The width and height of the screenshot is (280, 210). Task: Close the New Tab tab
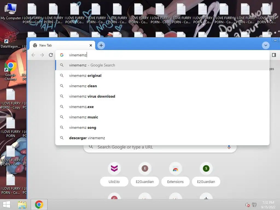click(x=91, y=45)
